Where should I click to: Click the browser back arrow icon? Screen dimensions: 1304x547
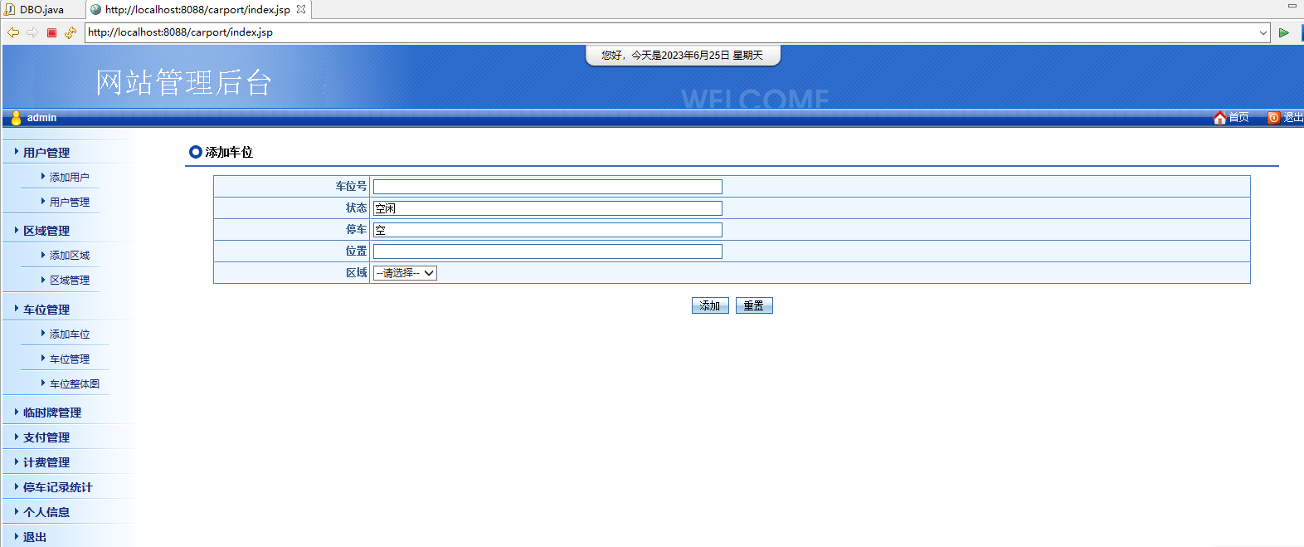pyautogui.click(x=13, y=32)
